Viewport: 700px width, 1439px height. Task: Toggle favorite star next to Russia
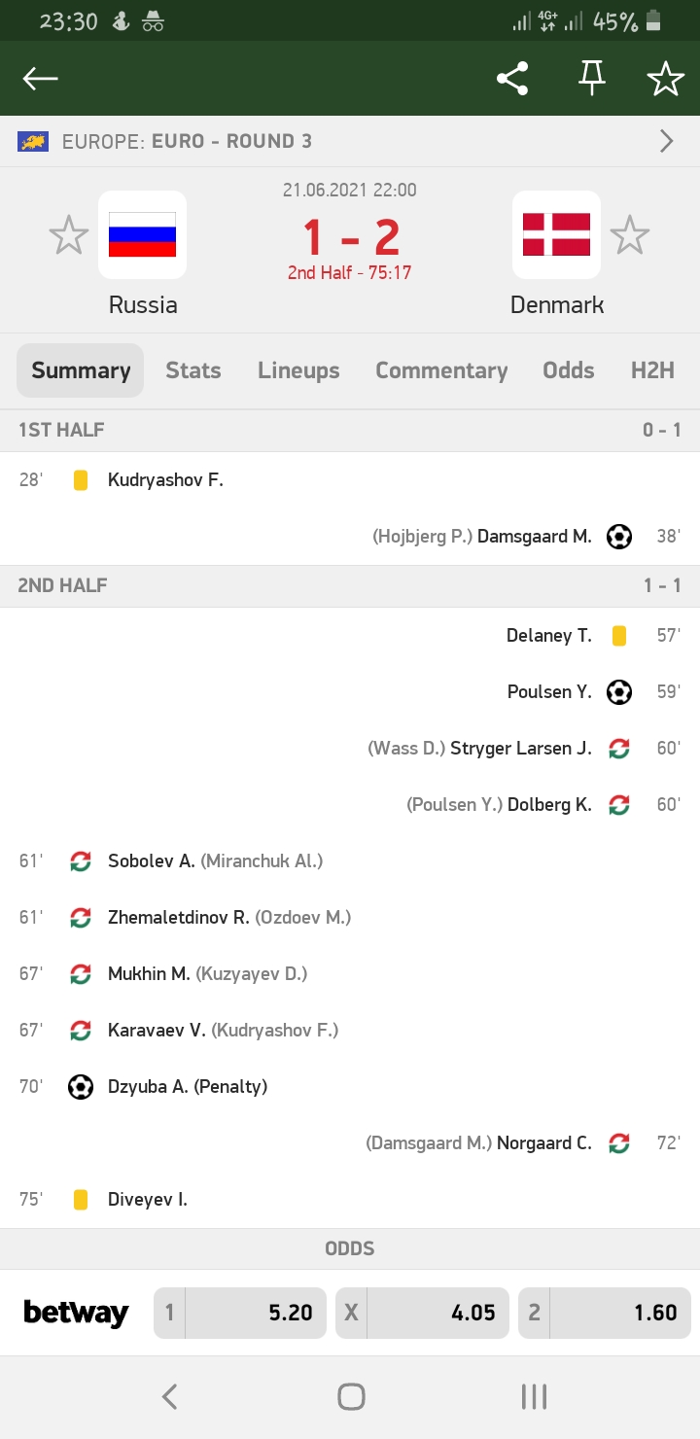pyautogui.click(x=68, y=236)
